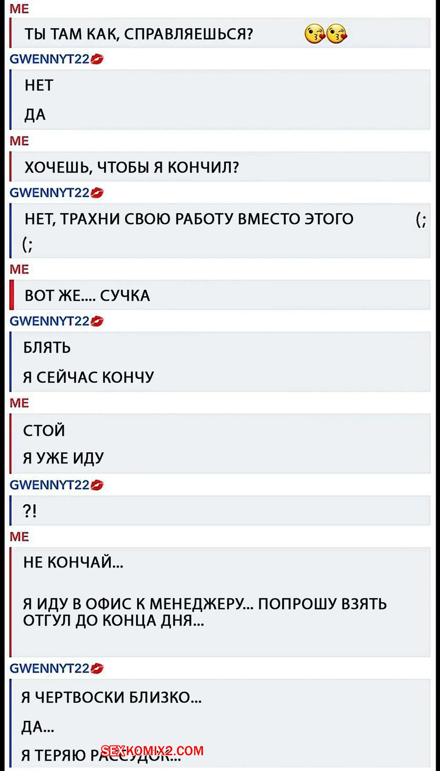
Task: Open GWENNYT22 username above the '?!' message
Action: (50, 485)
